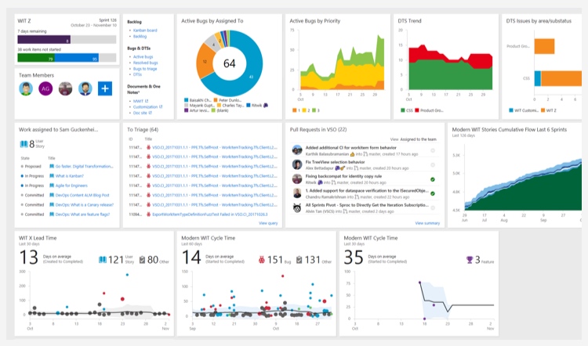Toggle the Artur Ievsi... legend entry
588x346 pixels.
click(196, 110)
